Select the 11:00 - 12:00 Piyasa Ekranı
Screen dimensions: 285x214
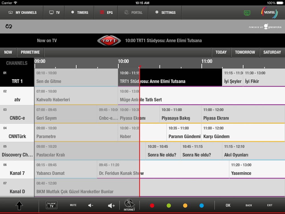pos(243,114)
